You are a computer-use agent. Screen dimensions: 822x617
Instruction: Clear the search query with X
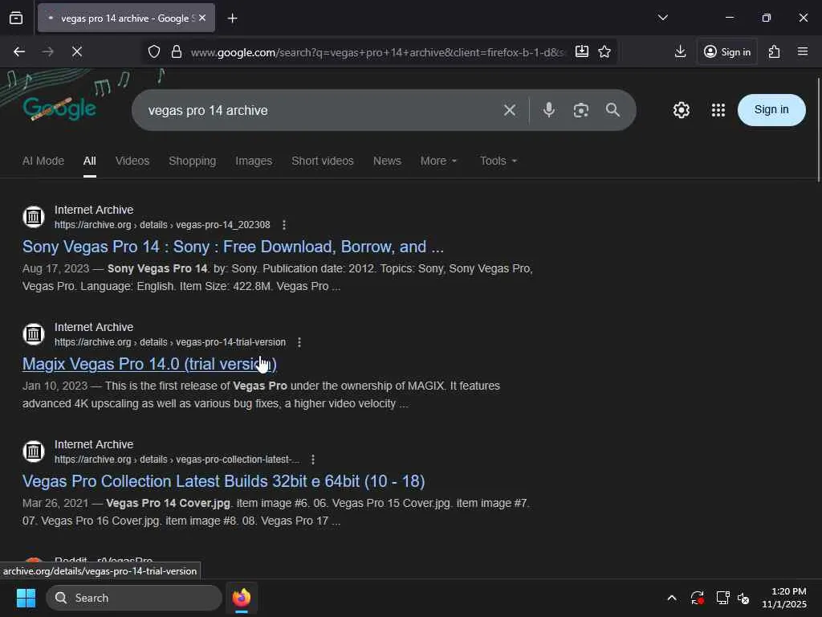[510, 110]
